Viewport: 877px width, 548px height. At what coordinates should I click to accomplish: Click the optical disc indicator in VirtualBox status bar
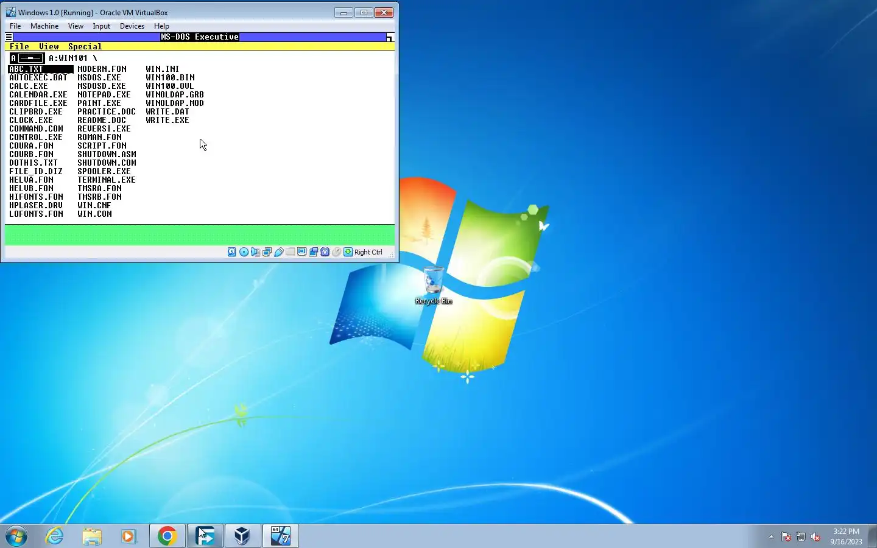click(x=244, y=252)
